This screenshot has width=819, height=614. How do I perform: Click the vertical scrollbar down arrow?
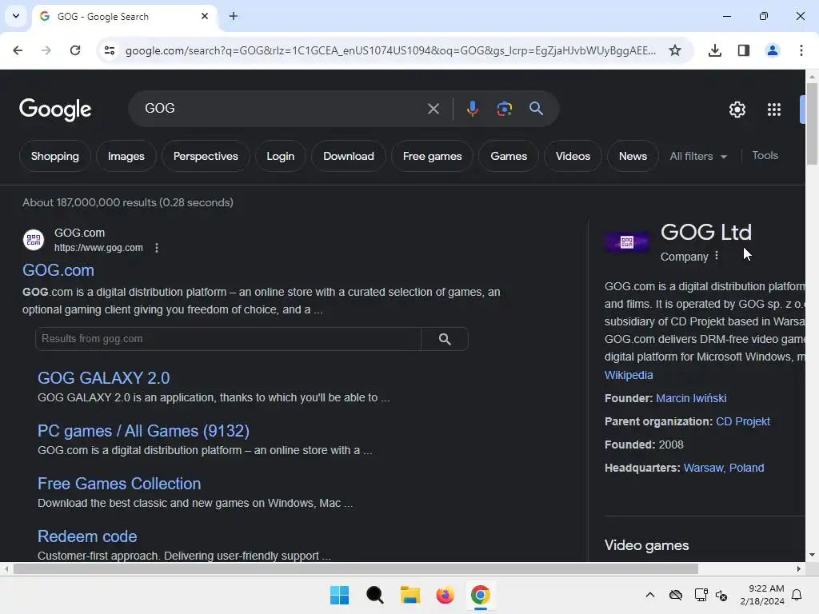point(812,555)
